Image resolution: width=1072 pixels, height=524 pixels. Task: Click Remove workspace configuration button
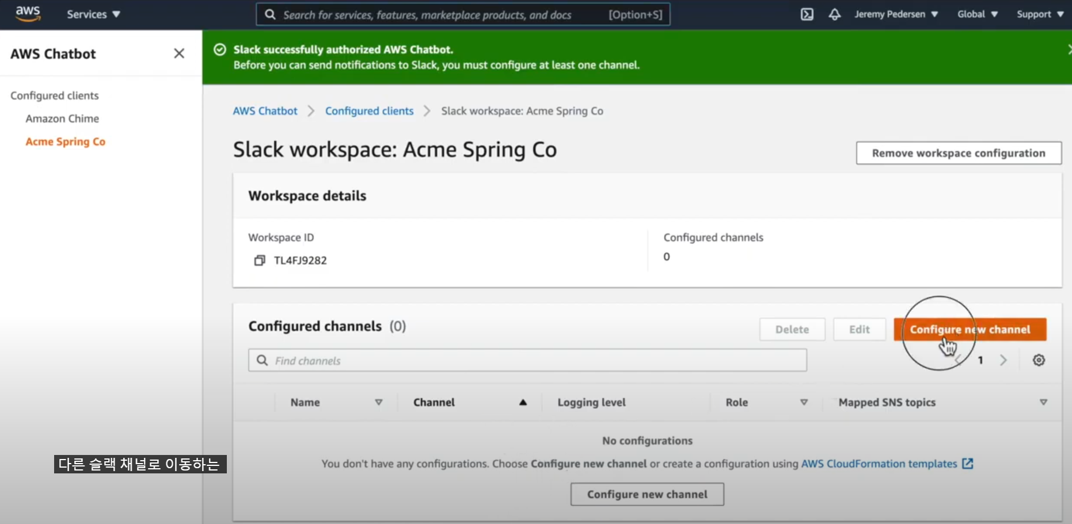pyautogui.click(x=959, y=153)
